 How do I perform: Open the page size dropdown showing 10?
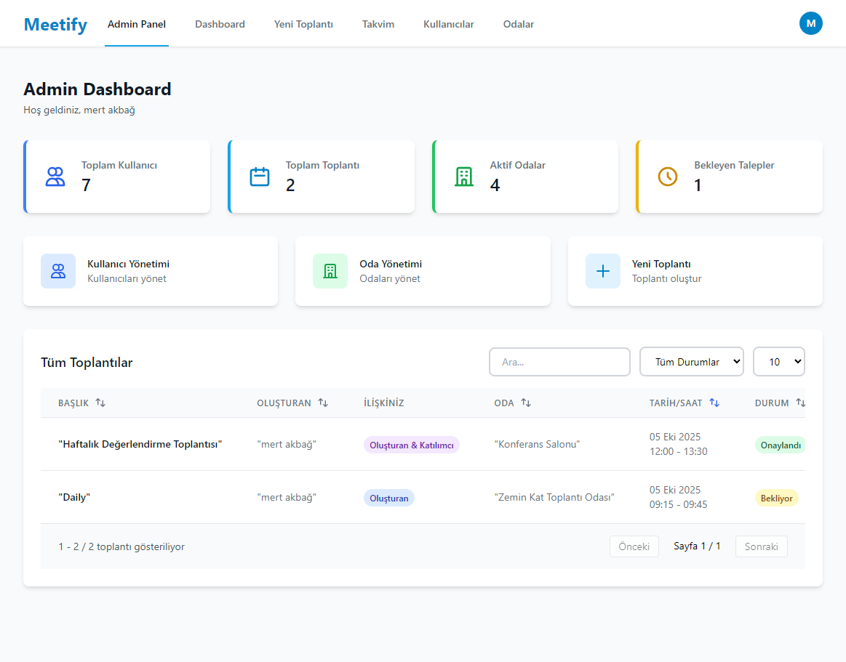tap(778, 361)
